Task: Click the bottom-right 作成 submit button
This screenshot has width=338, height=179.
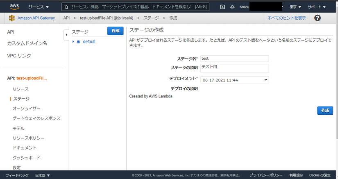Action: [x=325, y=111]
